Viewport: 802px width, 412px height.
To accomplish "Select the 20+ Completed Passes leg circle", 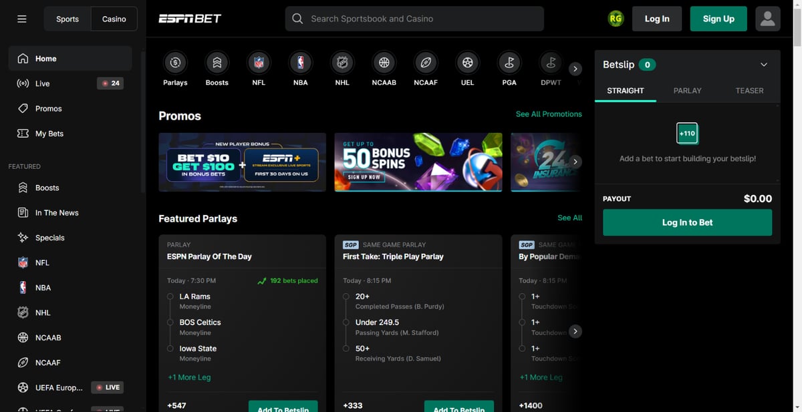I will tap(346, 296).
